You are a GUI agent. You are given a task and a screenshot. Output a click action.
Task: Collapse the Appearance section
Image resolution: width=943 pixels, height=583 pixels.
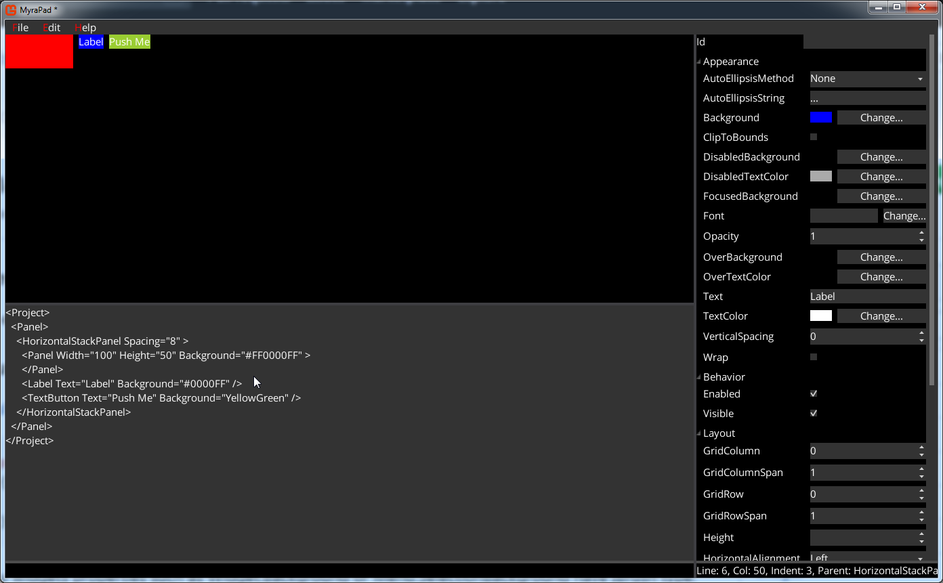(x=699, y=62)
